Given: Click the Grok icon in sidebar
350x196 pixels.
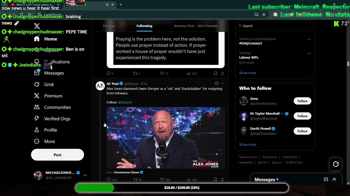Looking at the screenshot, I should [x=37, y=84].
